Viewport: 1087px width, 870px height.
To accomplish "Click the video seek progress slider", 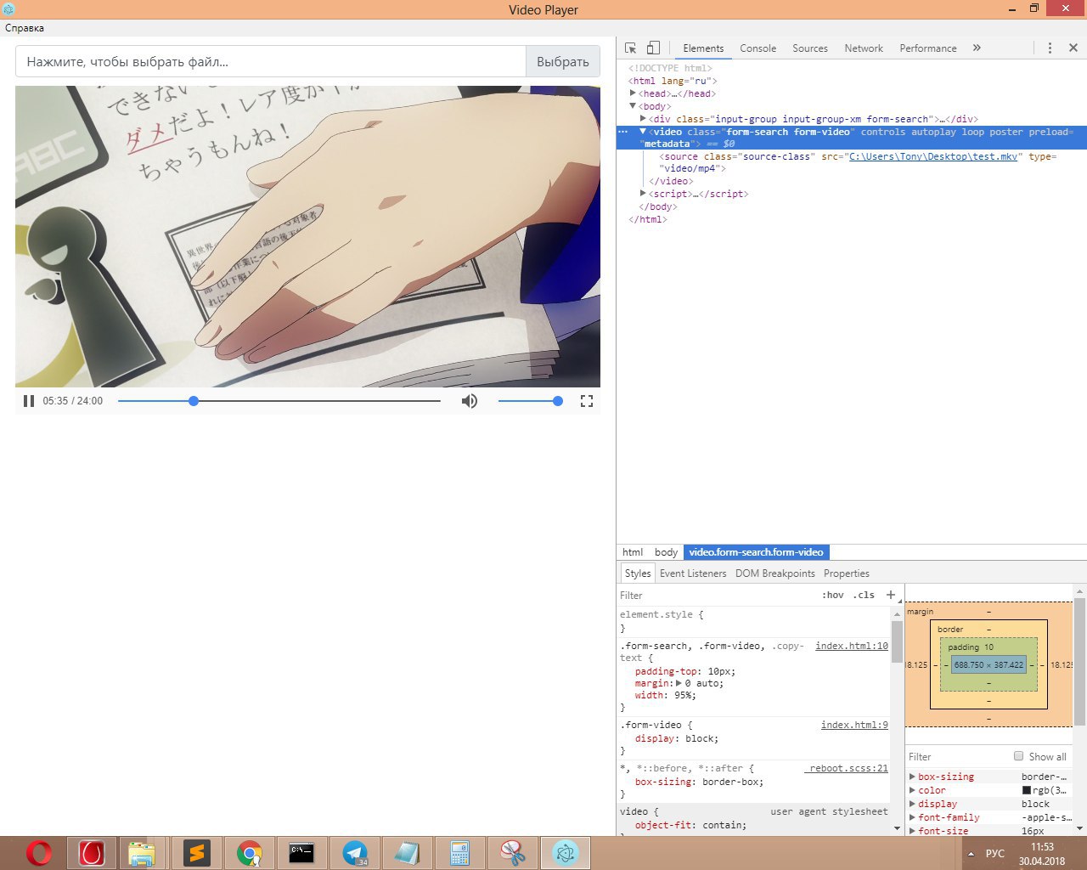I will tap(279, 401).
